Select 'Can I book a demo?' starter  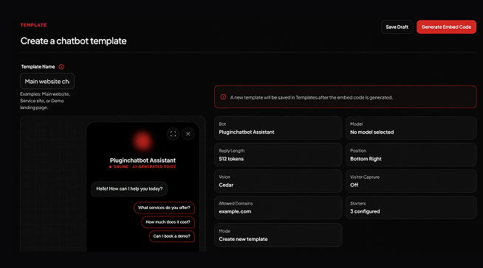tap(172, 236)
